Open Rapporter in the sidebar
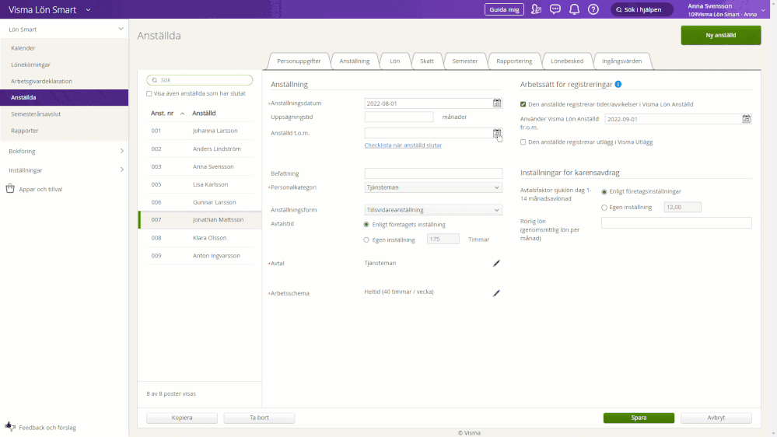Image resolution: width=777 pixels, height=437 pixels. click(x=25, y=131)
